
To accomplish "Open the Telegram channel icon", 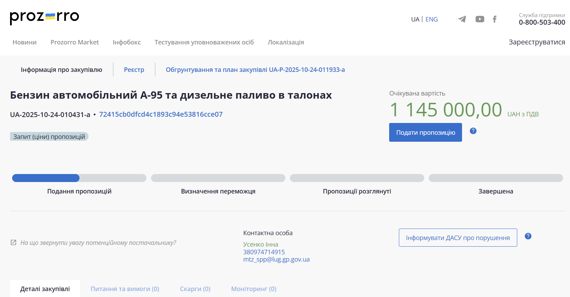I will [x=462, y=19].
